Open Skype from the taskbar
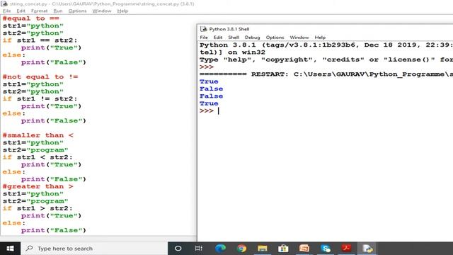 tap(326, 249)
